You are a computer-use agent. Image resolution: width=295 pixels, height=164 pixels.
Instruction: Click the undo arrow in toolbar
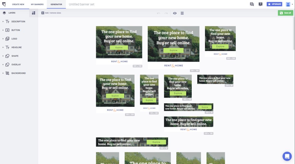point(159,13)
